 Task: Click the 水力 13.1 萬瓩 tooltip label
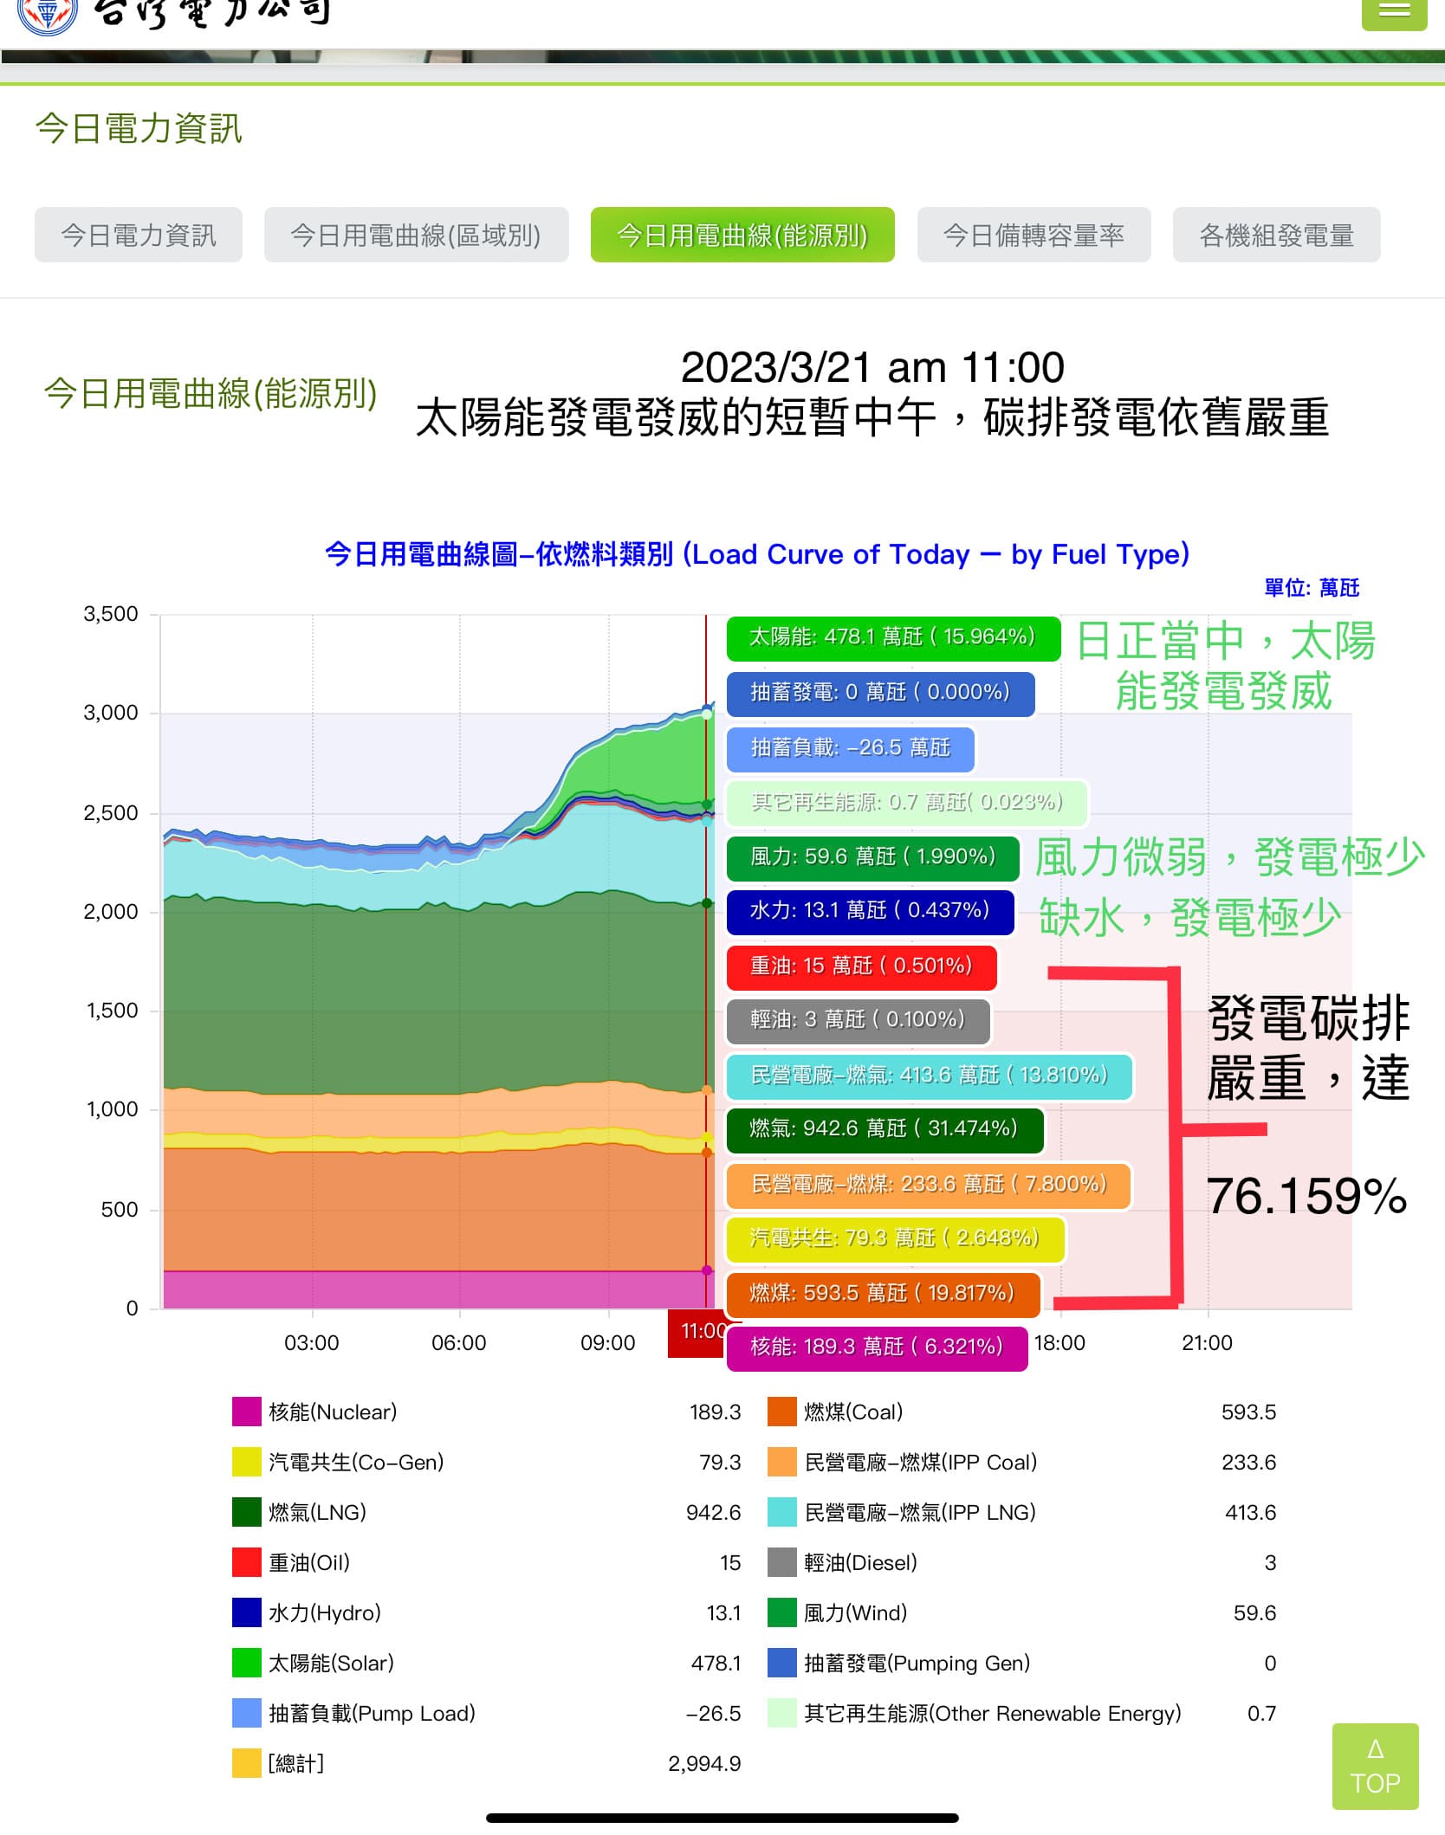click(870, 911)
